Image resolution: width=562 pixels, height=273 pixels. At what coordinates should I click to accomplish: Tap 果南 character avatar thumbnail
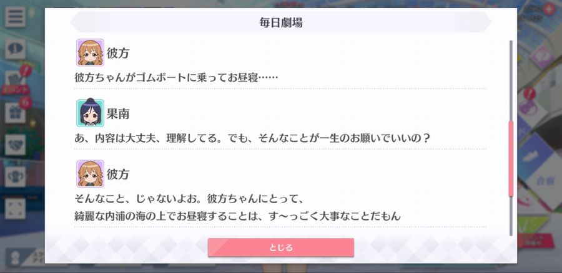tap(91, 113)
